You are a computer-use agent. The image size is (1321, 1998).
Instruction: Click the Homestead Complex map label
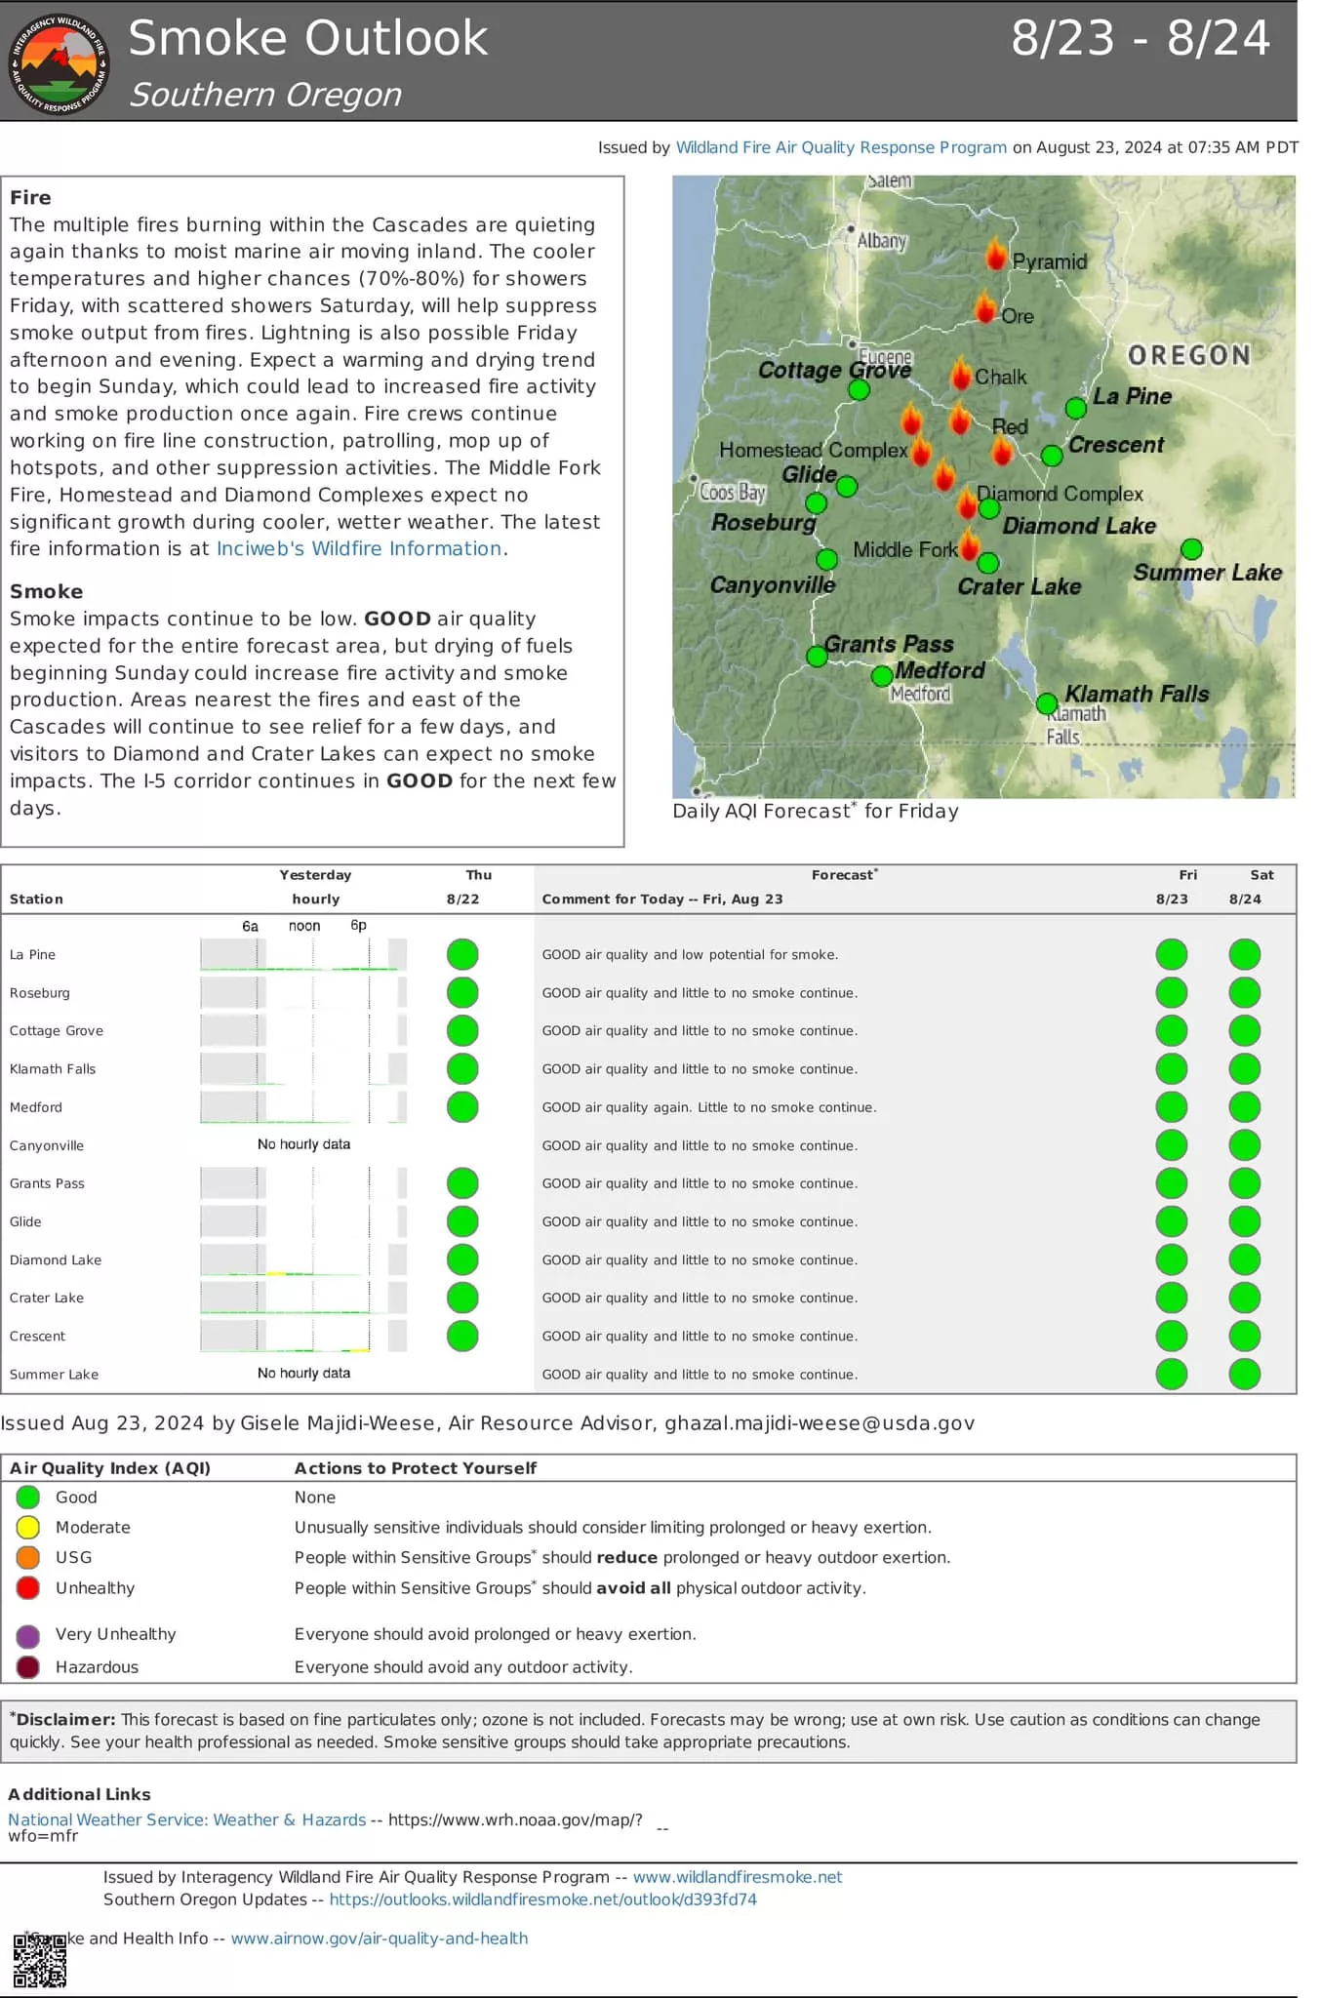pyautogui.click(x=814, y=451)
